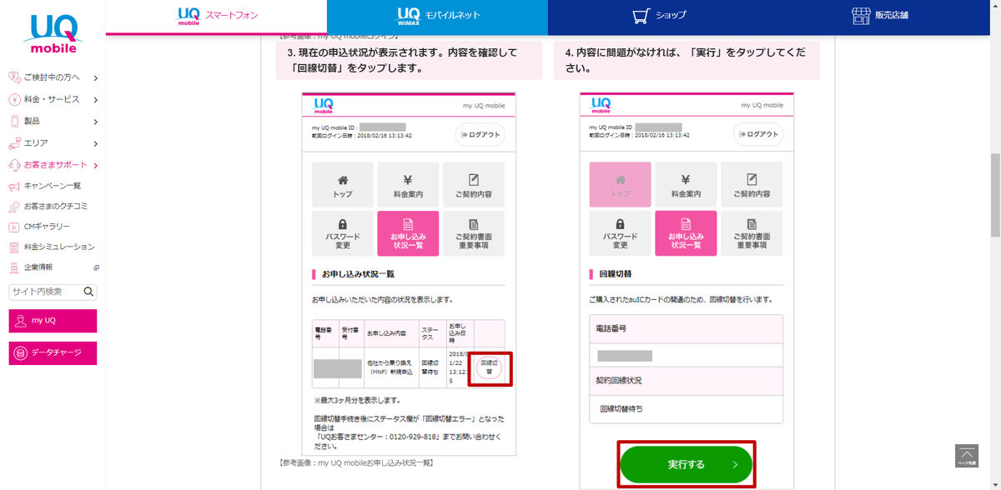The width and height of the screenshot is (1001, 490).
Task: Open the お客さまのクチコミ link
Action: coord(55,206)
